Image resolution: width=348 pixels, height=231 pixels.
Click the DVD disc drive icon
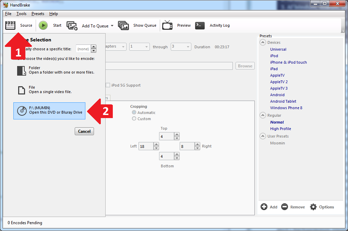click(22, 111)
